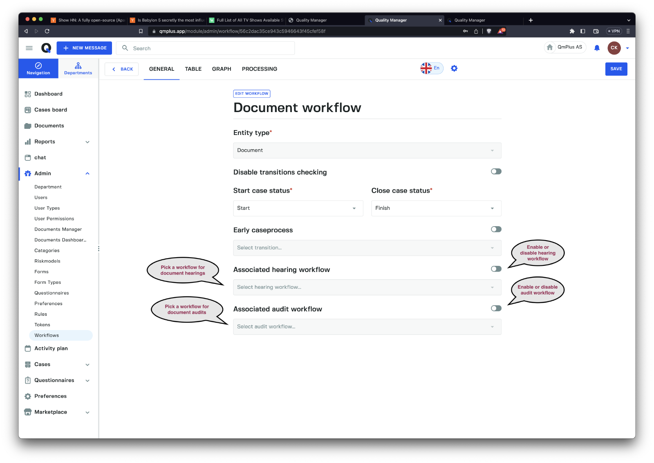Toggle Disable transitions checking switch
654x463 pixels.
point(496,172)
